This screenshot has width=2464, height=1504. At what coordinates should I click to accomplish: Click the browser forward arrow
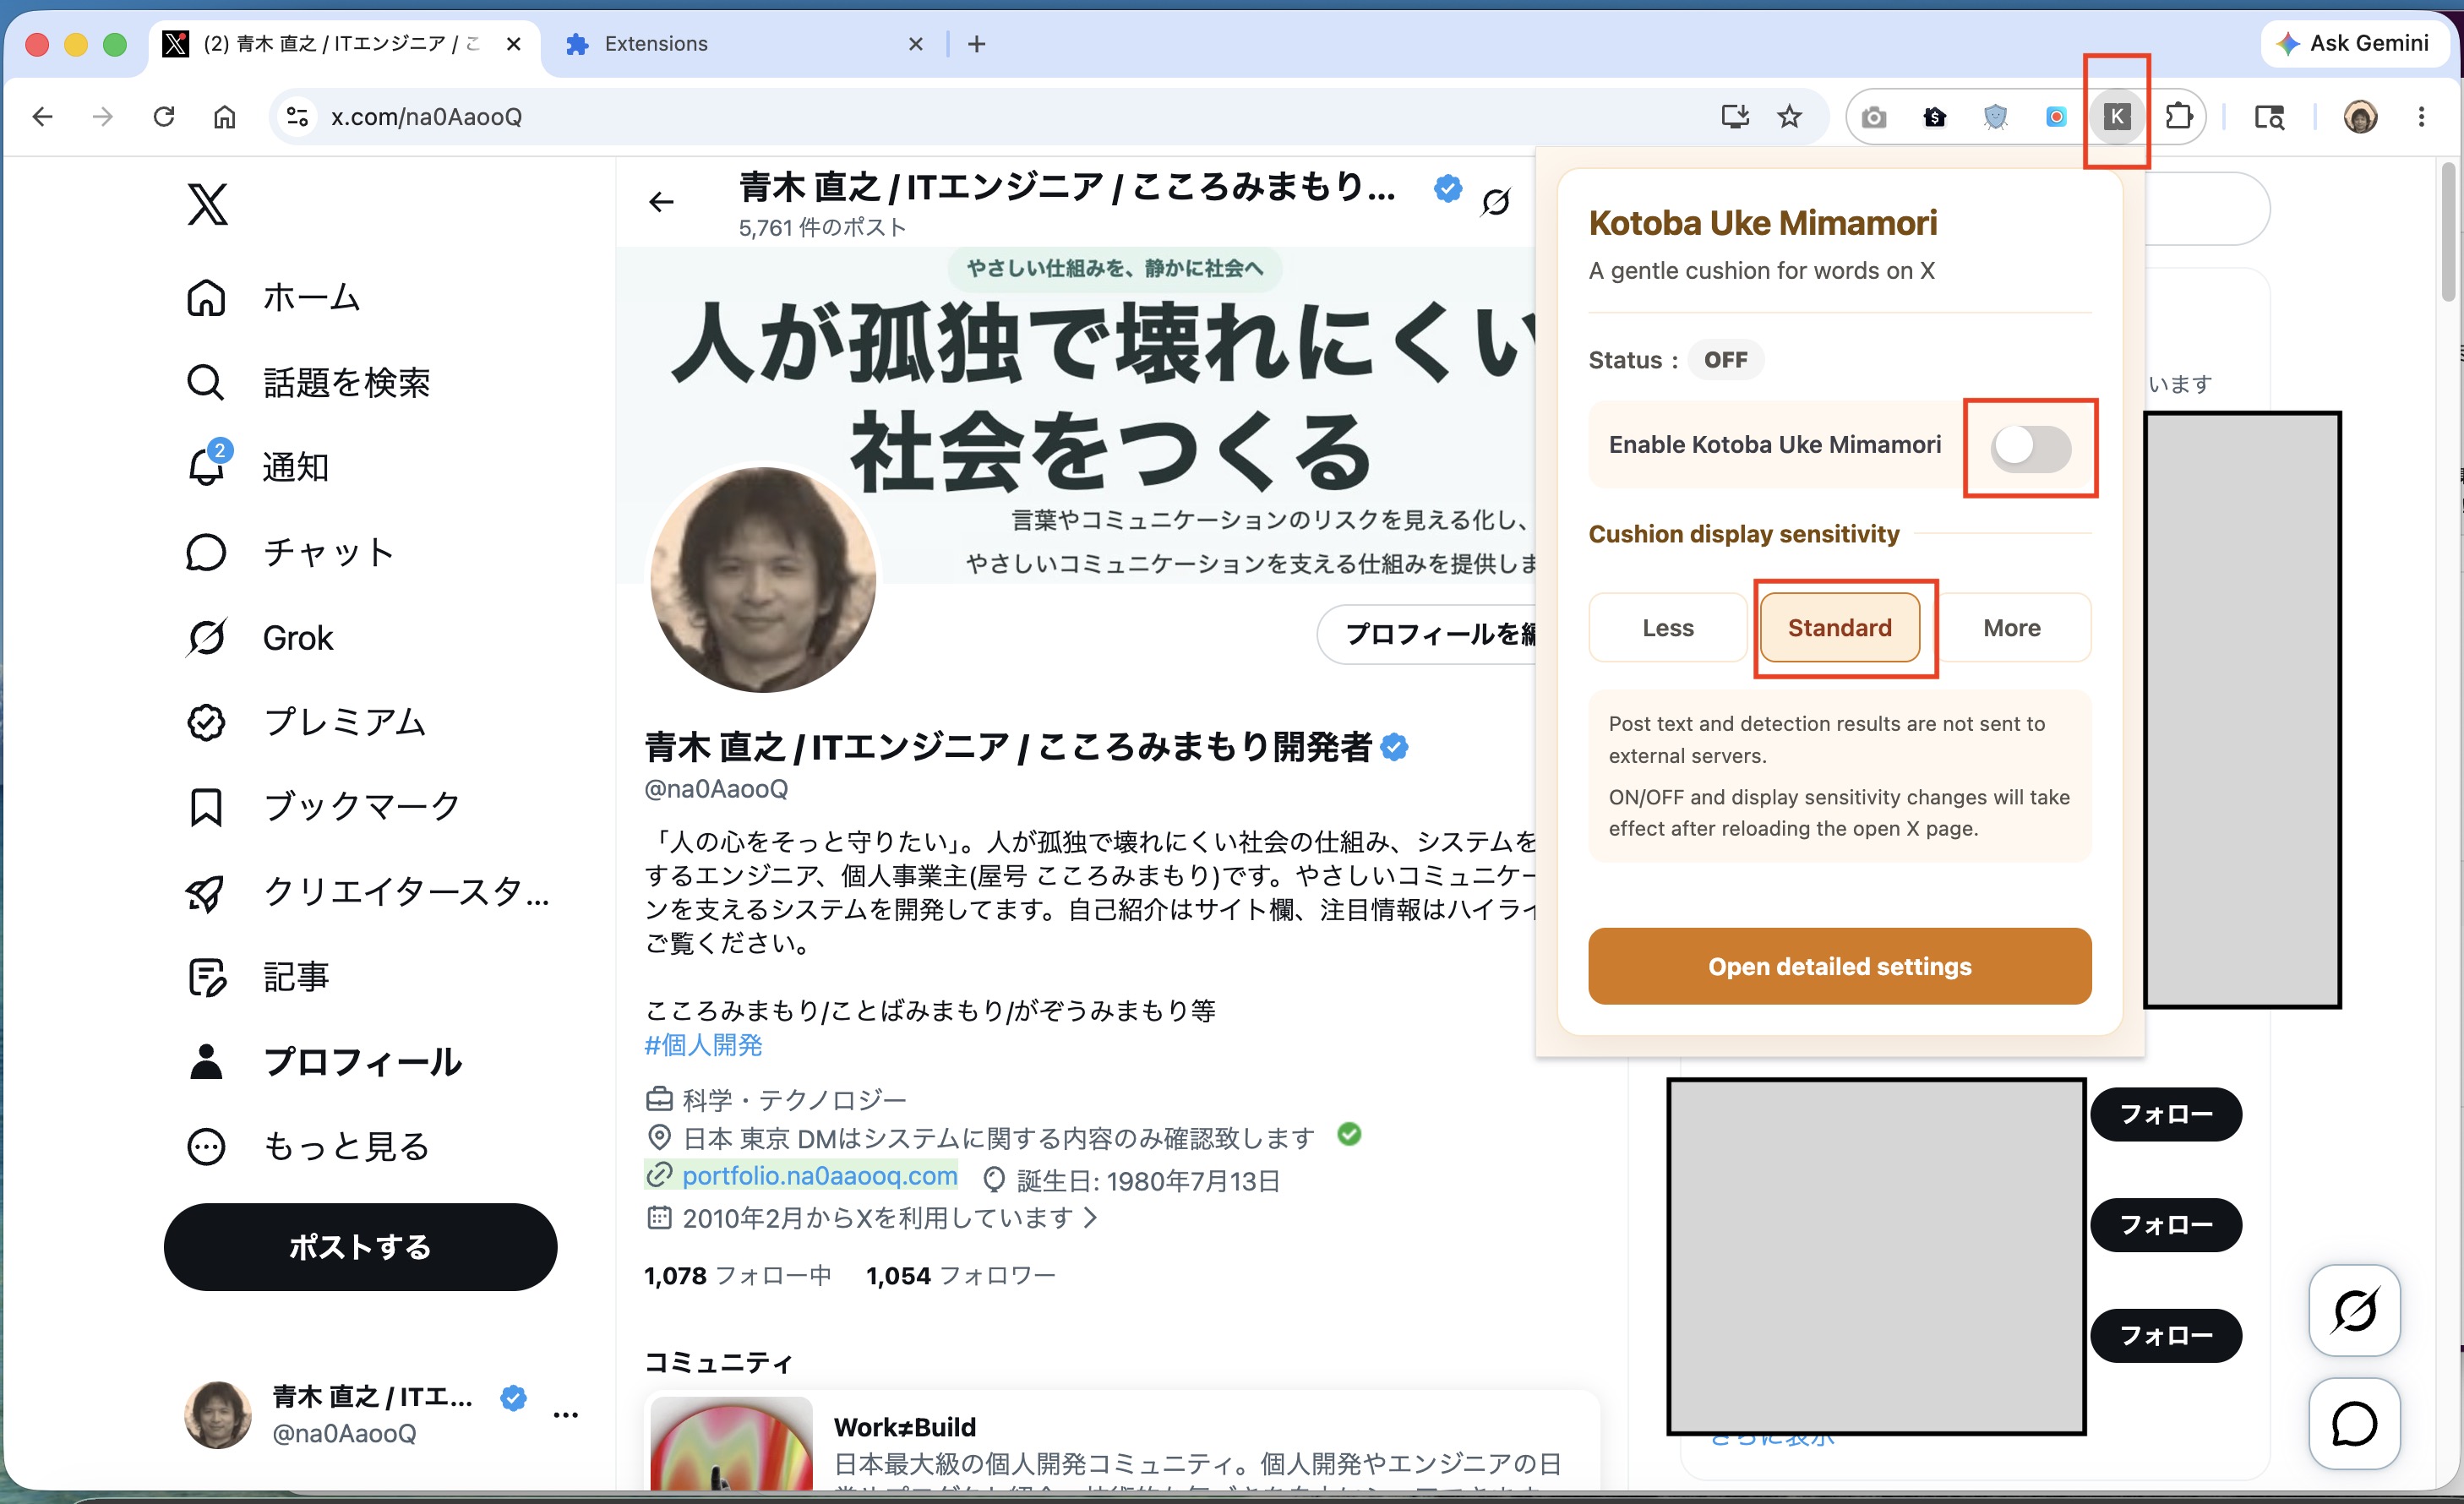103,117
